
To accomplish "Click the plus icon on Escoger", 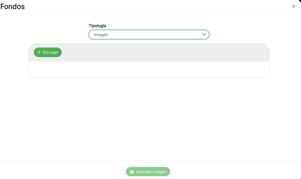I will coord(39,52).
